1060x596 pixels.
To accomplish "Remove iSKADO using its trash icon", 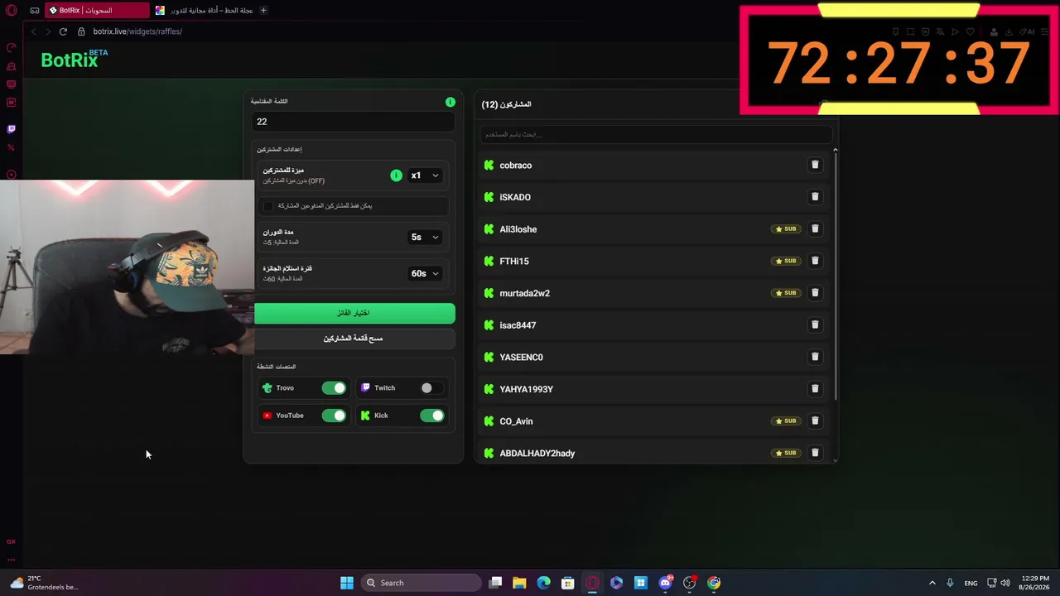I will (815, 197).
